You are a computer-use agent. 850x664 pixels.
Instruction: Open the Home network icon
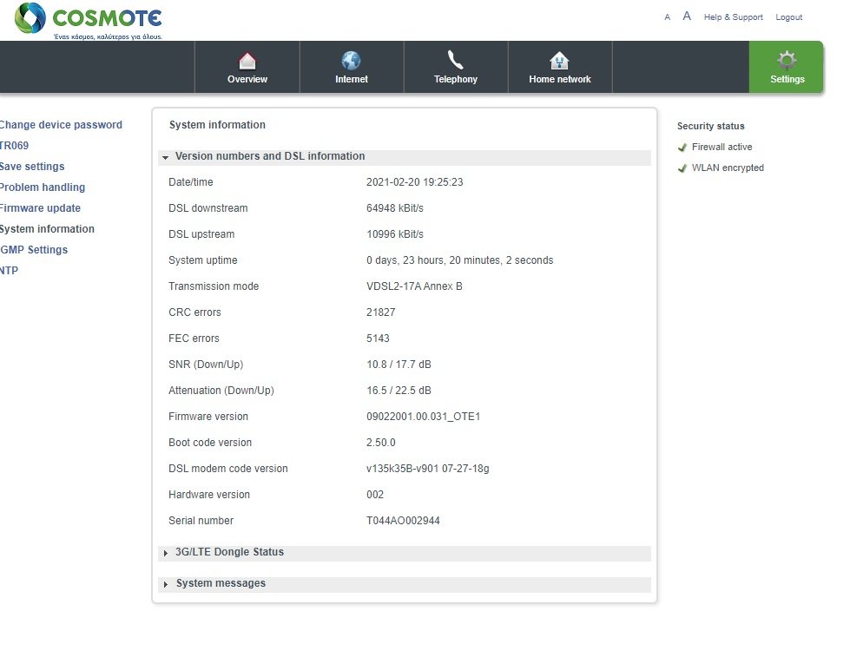(x=559, y=61)
